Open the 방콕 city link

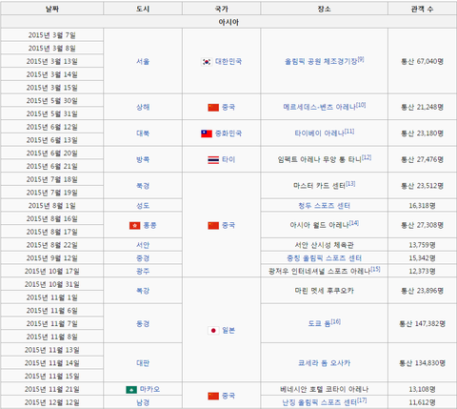click(x=143, y=160)
